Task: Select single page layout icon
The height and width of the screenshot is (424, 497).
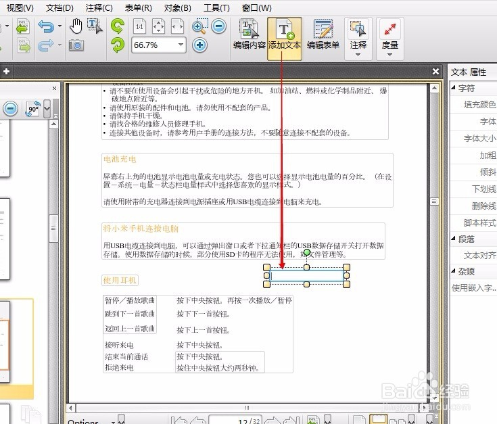Action: point(359,420)
